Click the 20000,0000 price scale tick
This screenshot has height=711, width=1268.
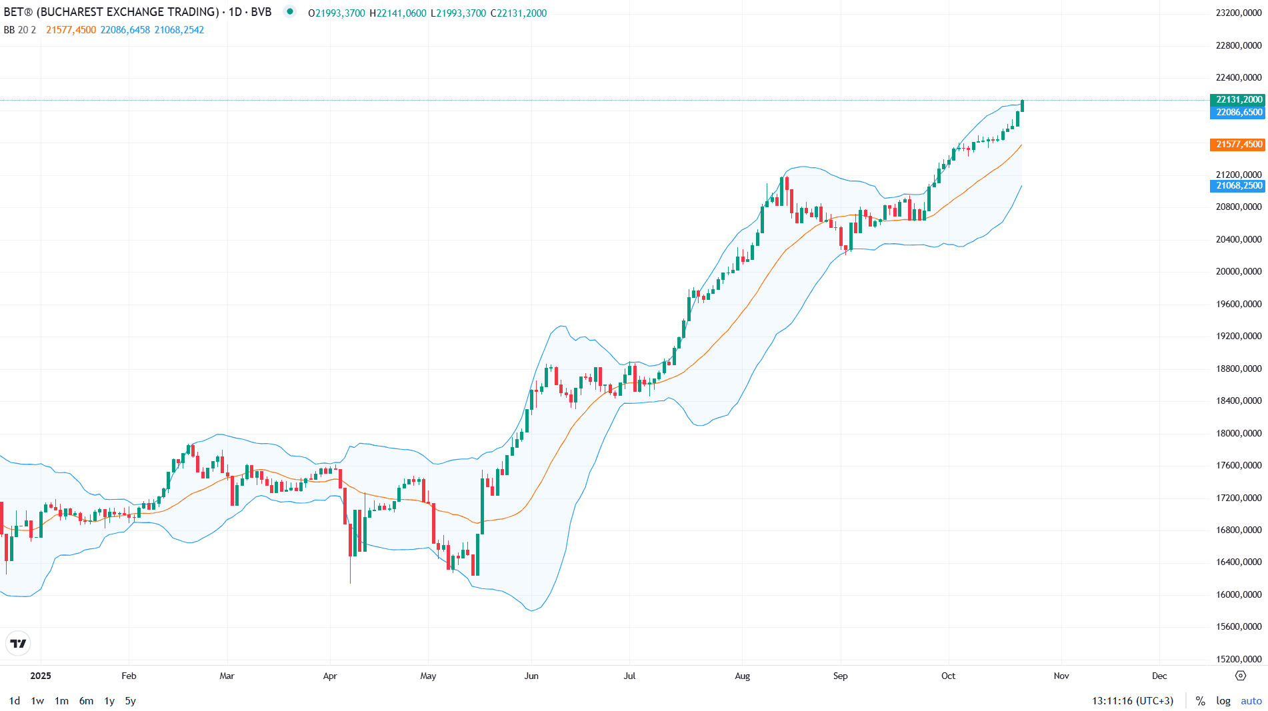click(1239, 271)
